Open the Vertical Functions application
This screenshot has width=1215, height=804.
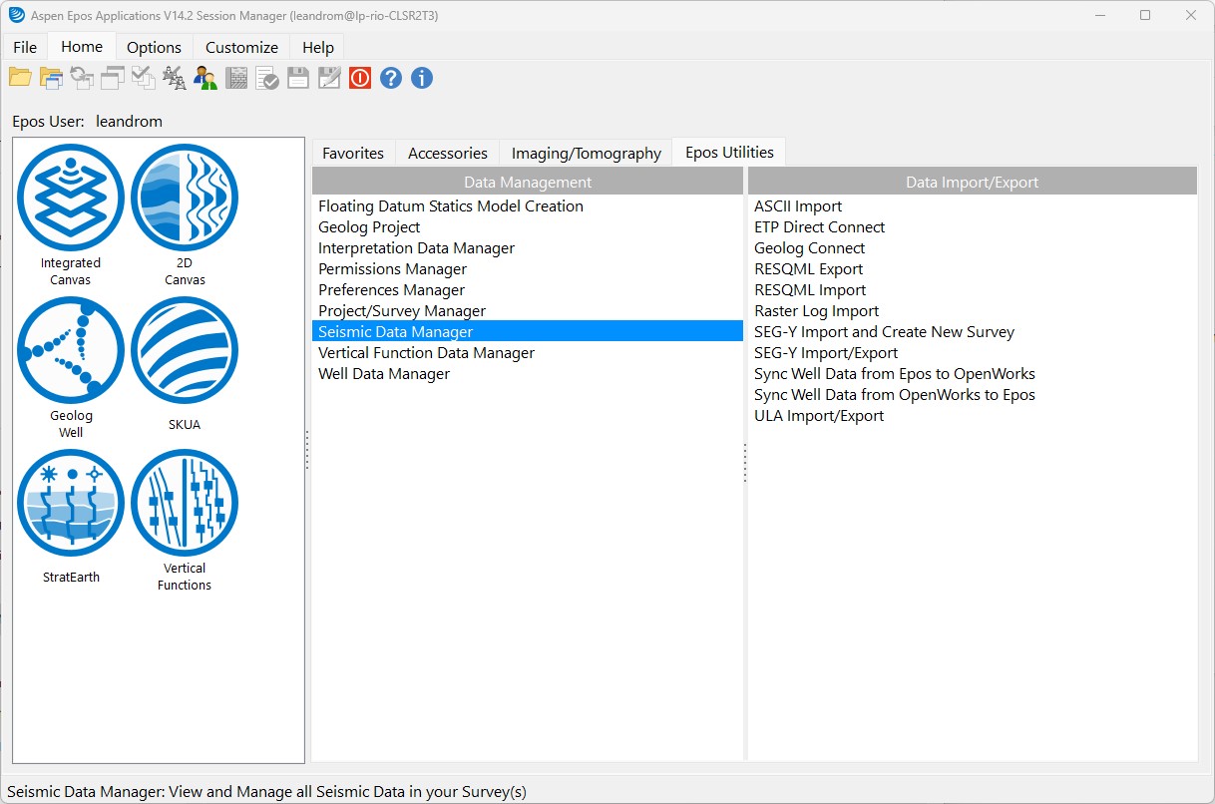(x=185, y=504)
